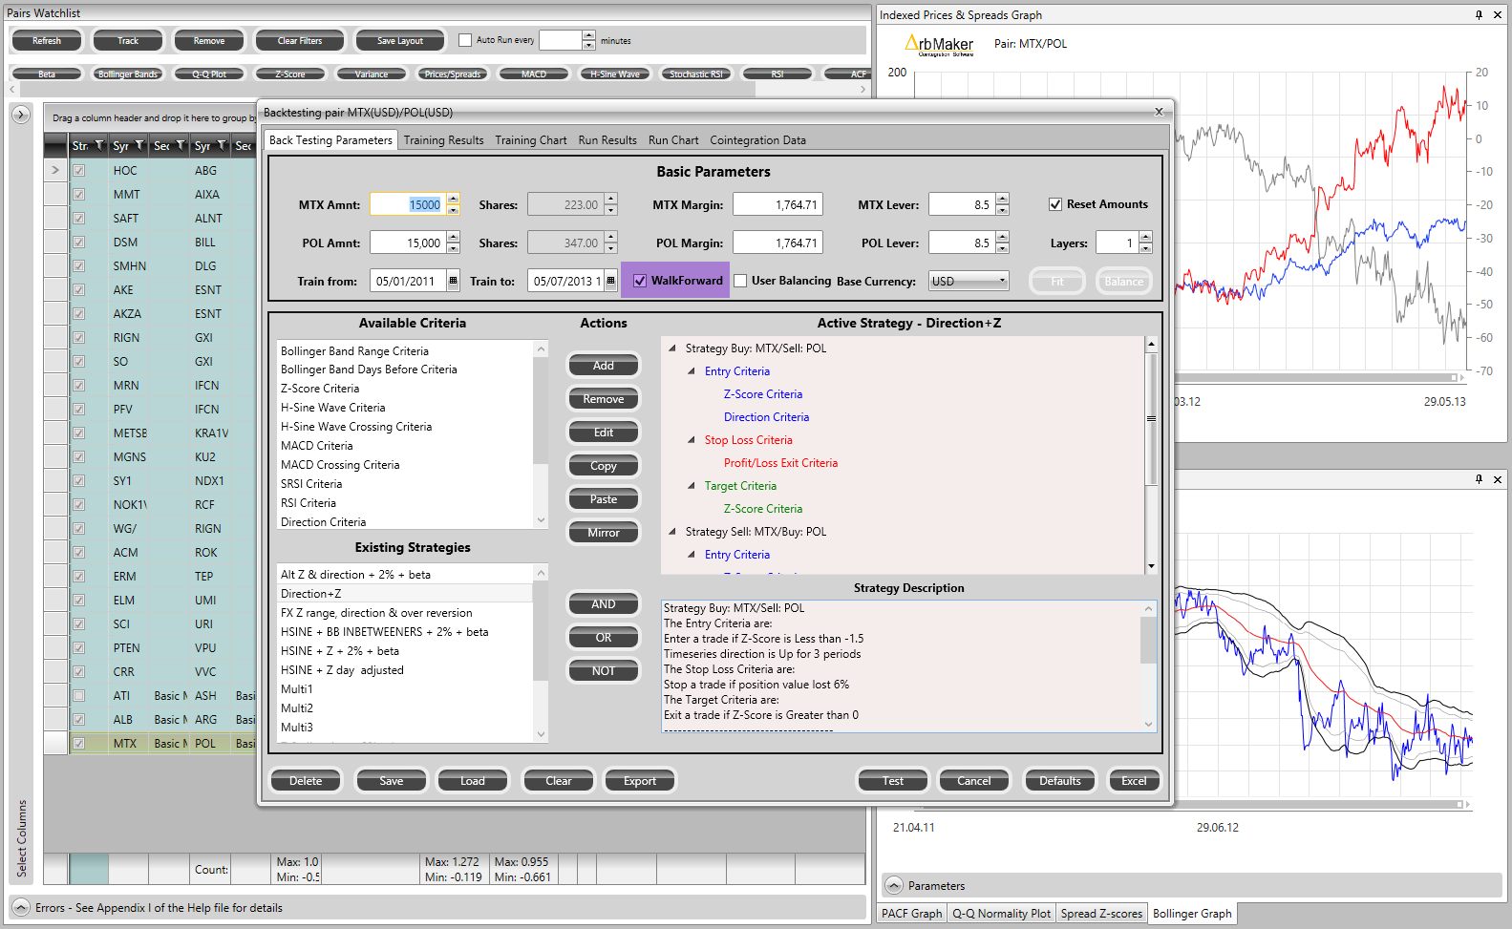Screen dimensions: 1512x929
Task: Click the Add criteria button
Action: [x=604, y=366]
